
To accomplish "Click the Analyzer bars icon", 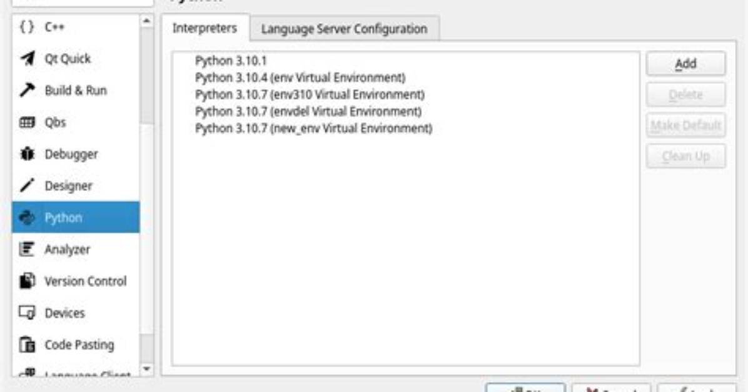I will (x=27, y=249).
